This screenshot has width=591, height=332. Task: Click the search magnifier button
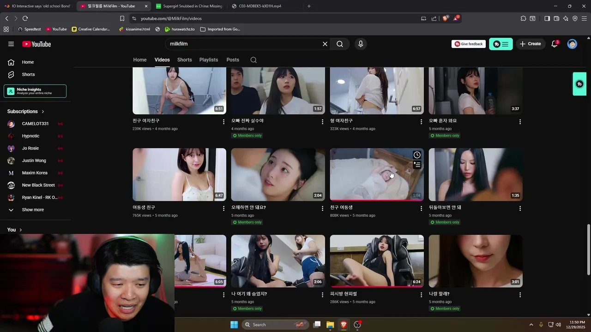click(340, 44)
